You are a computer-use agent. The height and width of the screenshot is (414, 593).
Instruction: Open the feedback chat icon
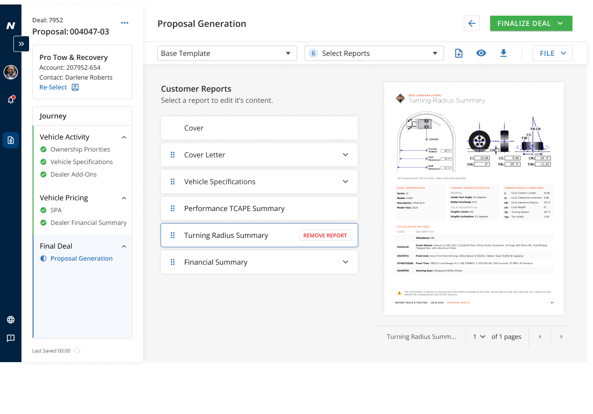click(x=11, y=338)
